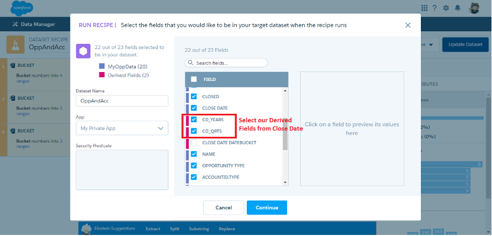Click the Update Dataset button

465,44
